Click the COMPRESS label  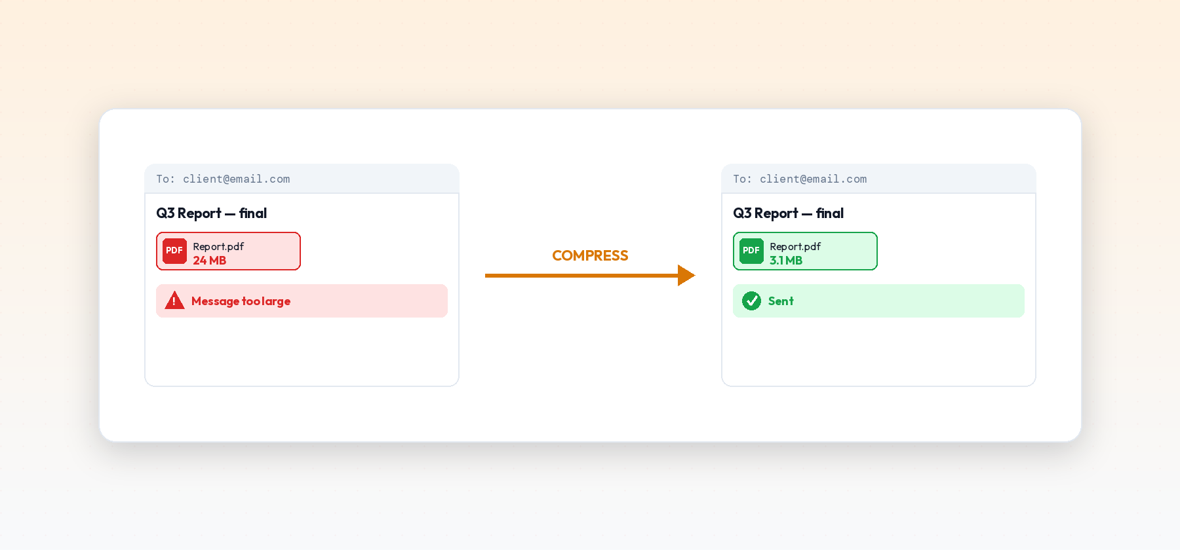coord(590,255)
